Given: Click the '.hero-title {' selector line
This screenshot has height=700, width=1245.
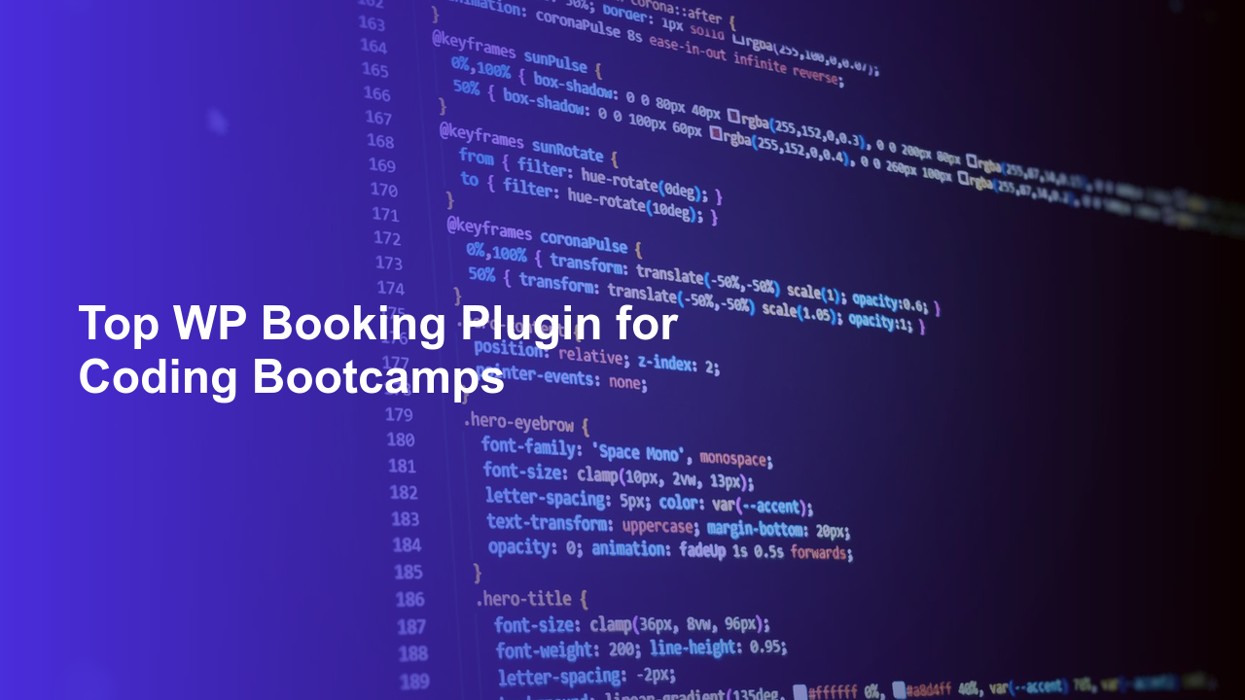Looking at the screenshot, I should click(x=531, y=599).
